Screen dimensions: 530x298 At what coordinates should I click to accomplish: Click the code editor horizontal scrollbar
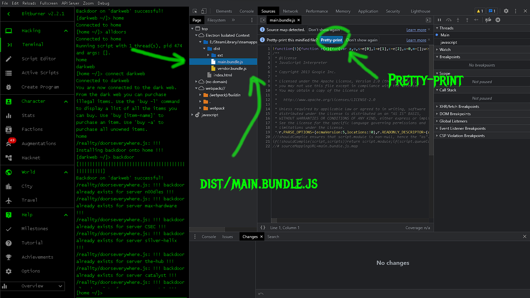tap(350, 221)
